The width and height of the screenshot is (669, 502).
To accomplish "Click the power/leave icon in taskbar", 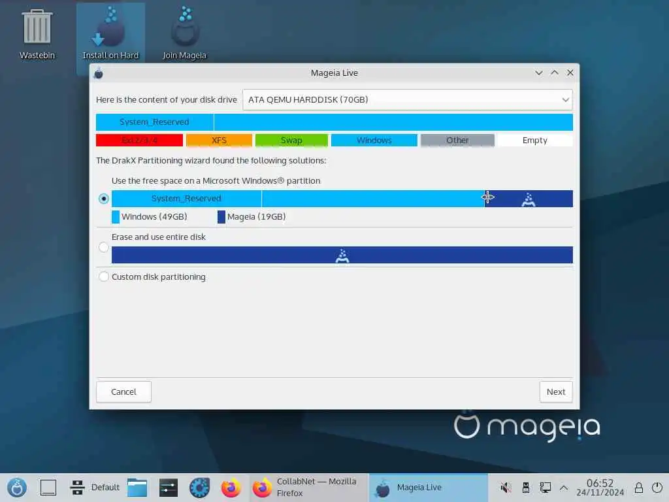I will pyautogui.click(x=657, y=488).
